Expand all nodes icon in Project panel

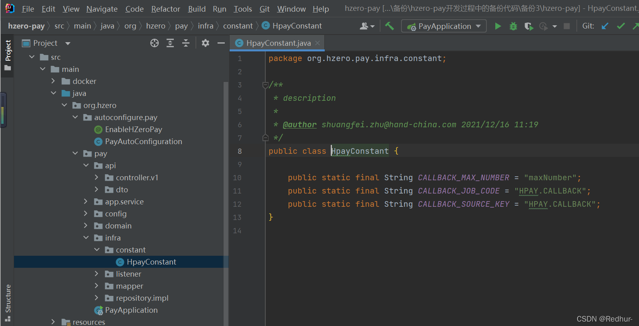click(x=170, y=43)
